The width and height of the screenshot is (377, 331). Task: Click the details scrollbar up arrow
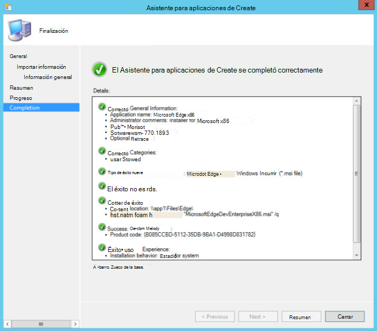357,100
